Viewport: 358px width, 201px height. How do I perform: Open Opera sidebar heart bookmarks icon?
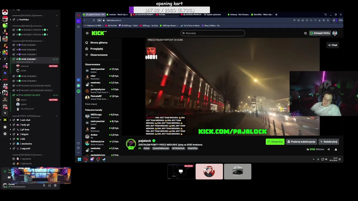tap(78, 143)
